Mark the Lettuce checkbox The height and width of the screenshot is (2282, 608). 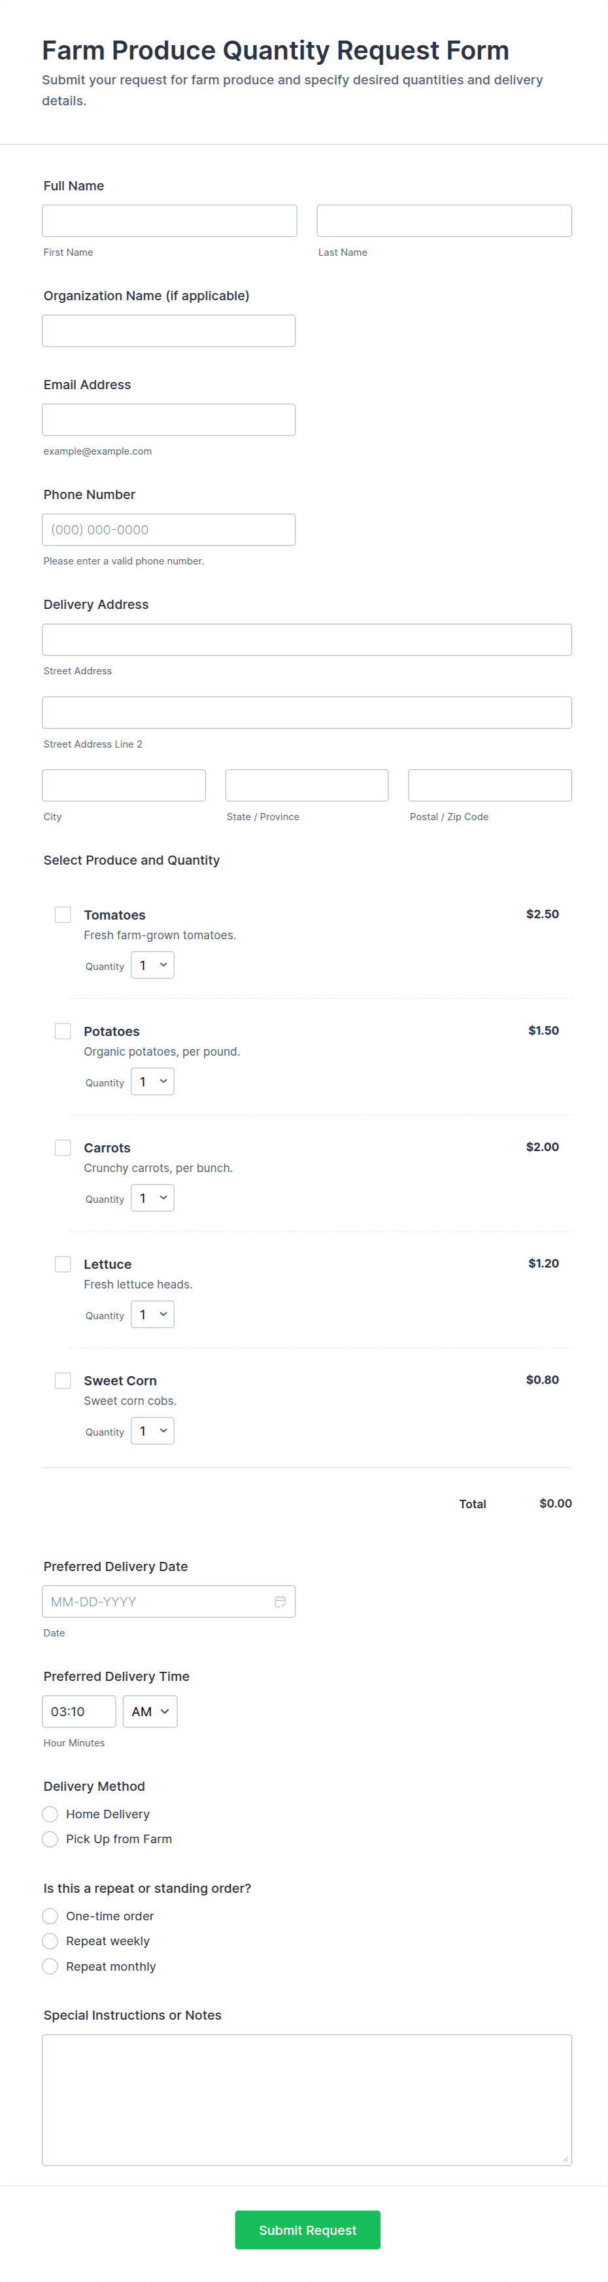point(63,1263)
